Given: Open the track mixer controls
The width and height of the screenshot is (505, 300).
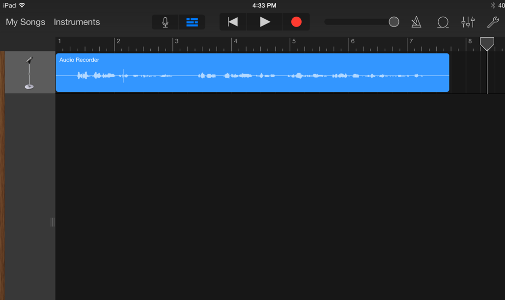Looking at the screenshot, I should click(468, 22).
